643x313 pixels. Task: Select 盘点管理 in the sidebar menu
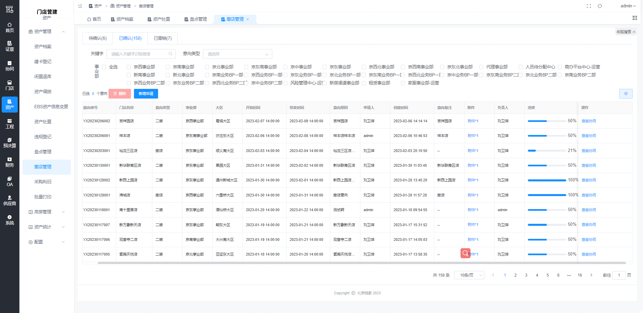point(43,152)
